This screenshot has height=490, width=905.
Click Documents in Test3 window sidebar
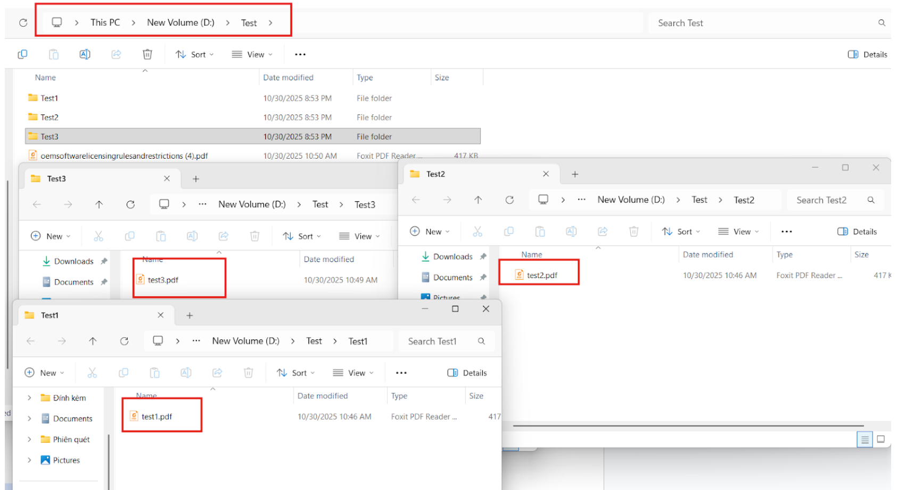pos(74,282)
